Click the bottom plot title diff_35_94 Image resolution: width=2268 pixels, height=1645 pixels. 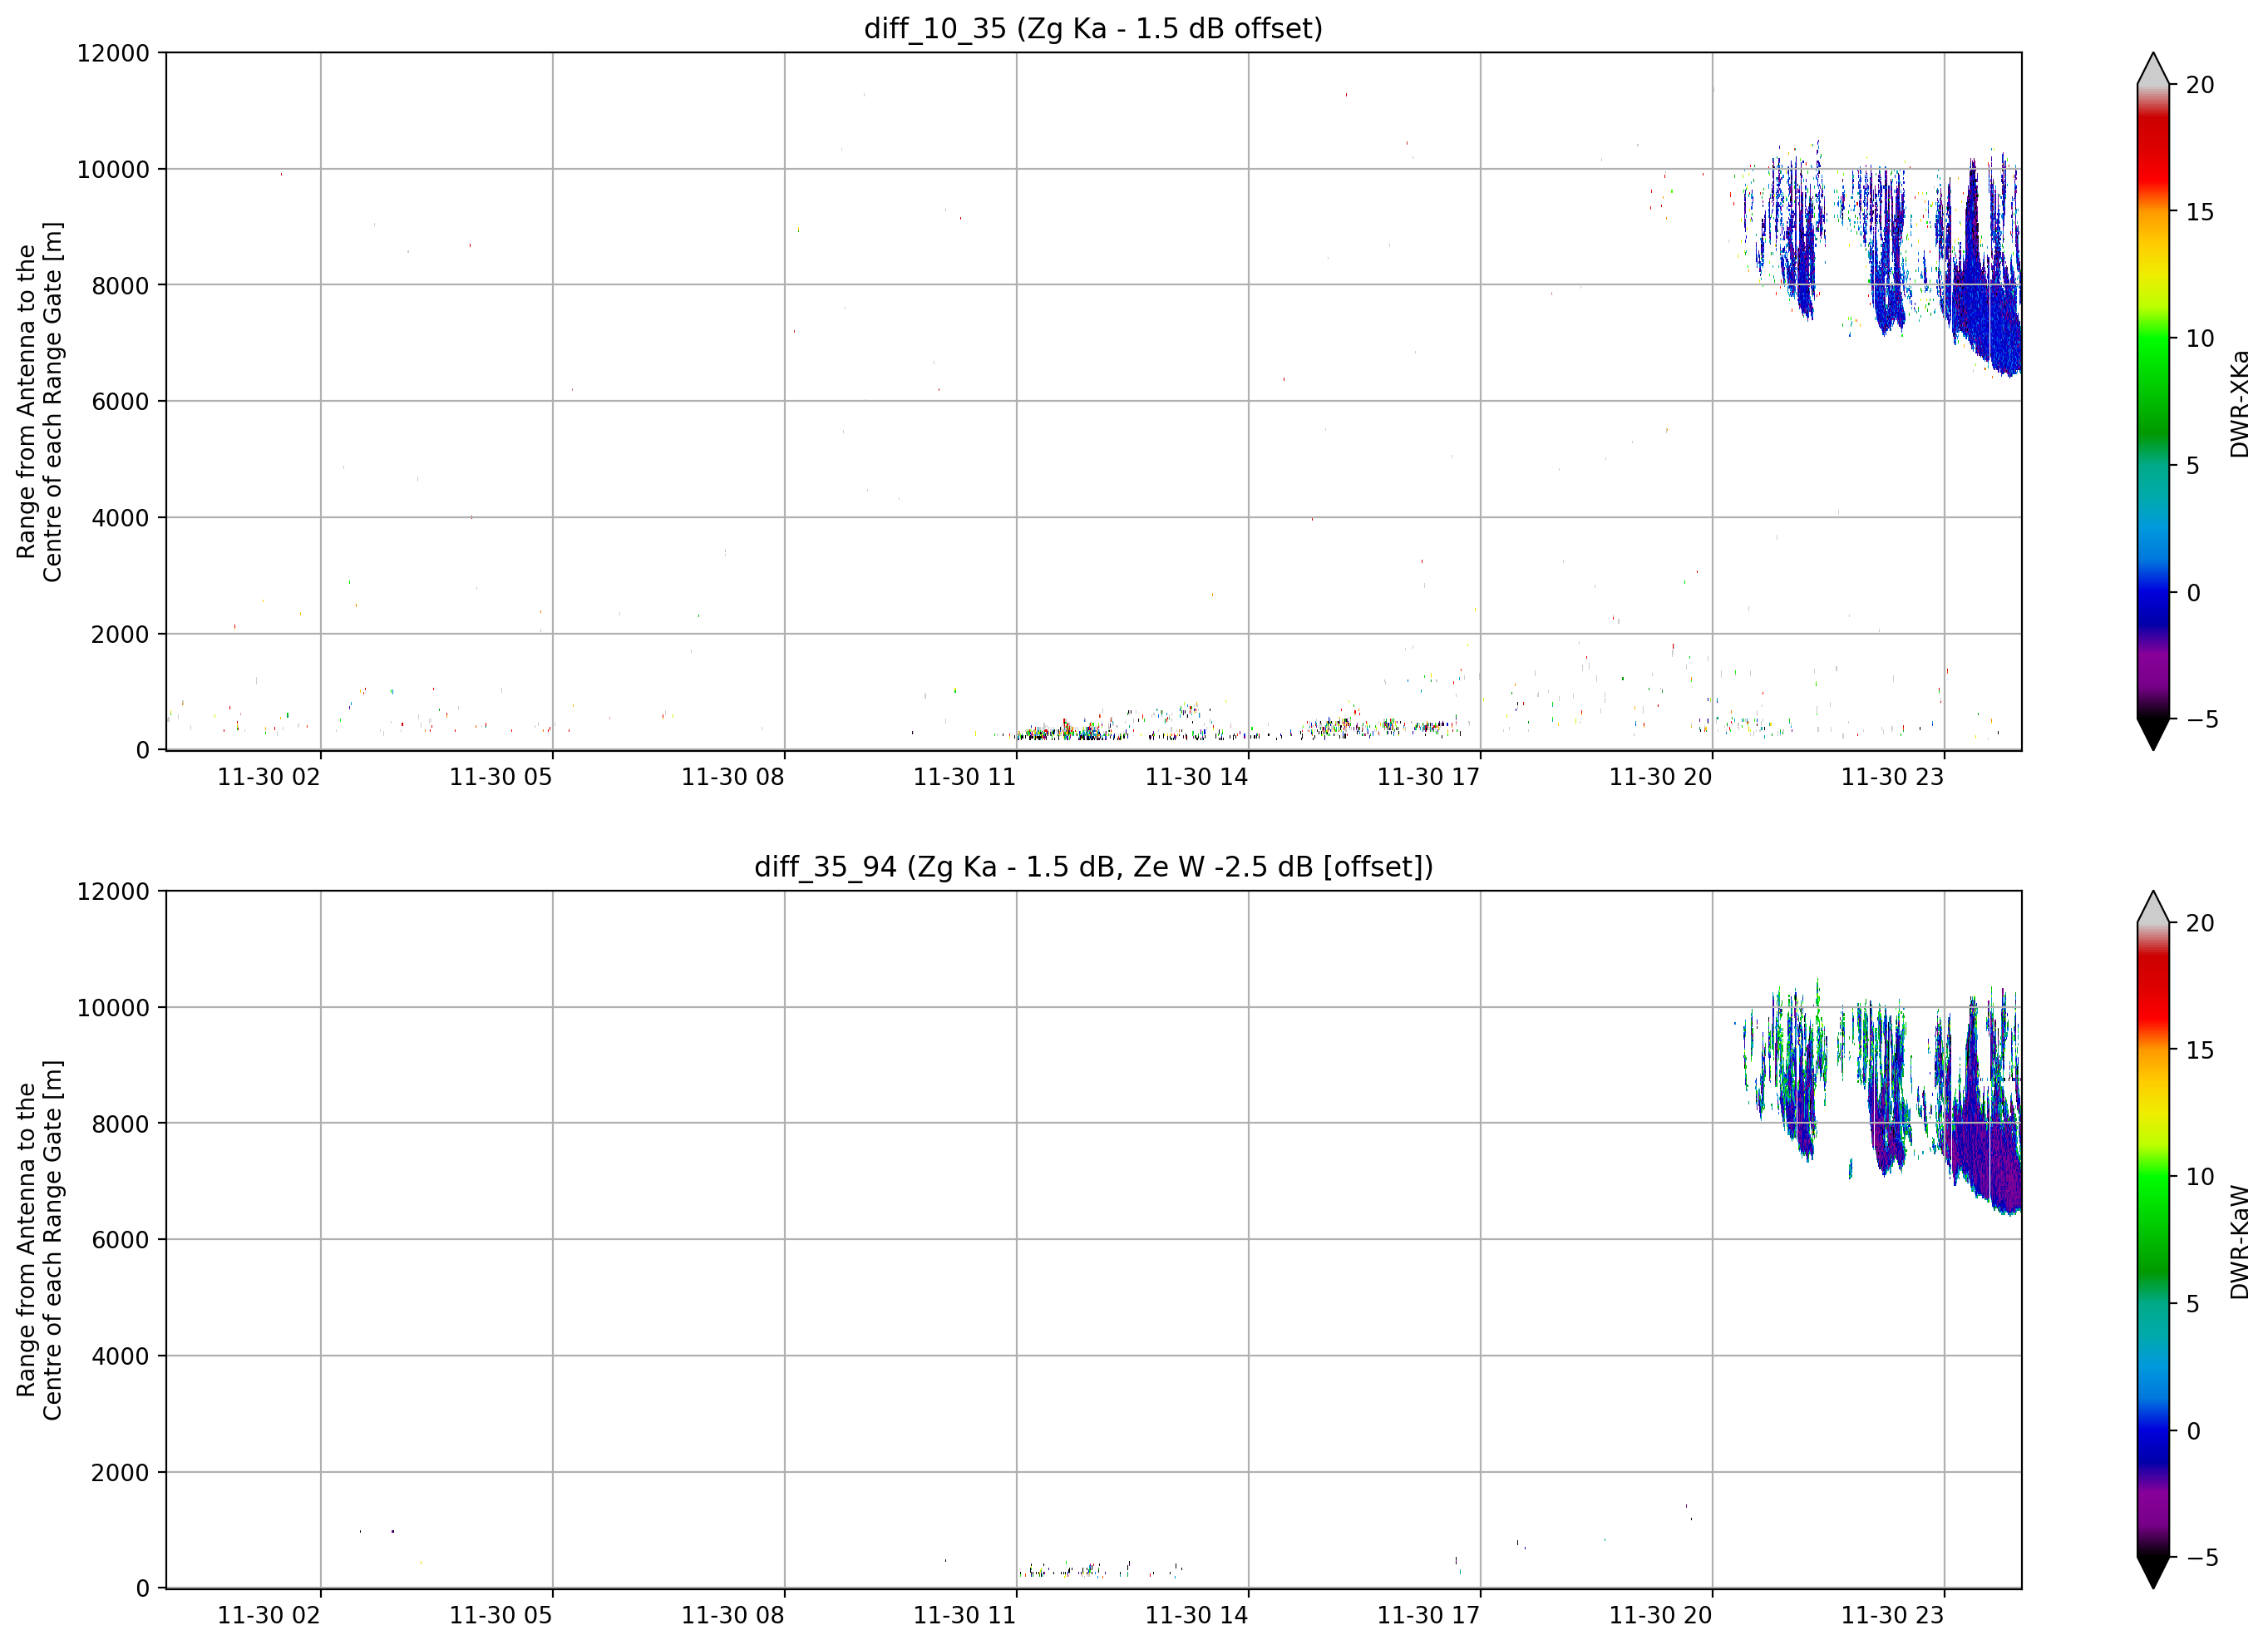click(1093, 867)
